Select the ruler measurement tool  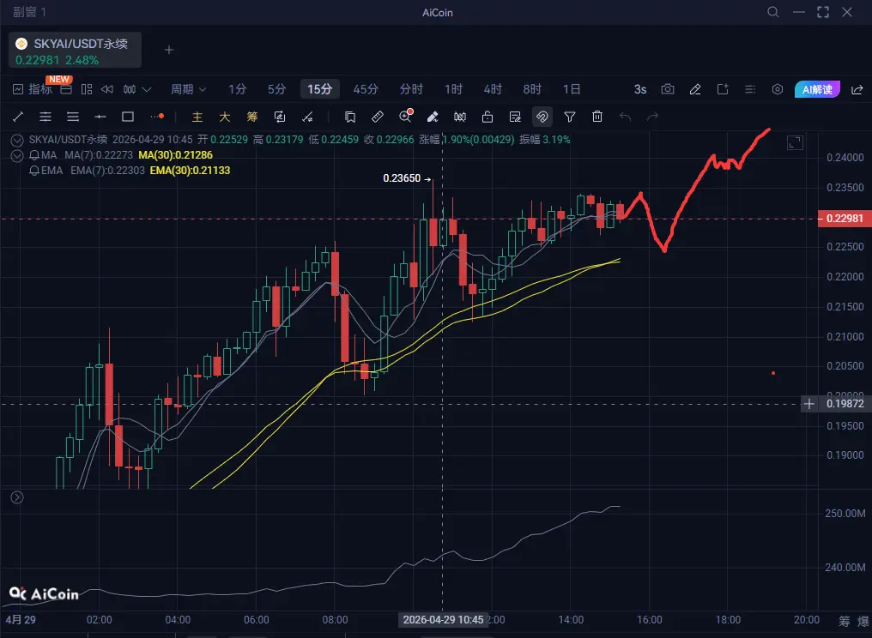378,117
